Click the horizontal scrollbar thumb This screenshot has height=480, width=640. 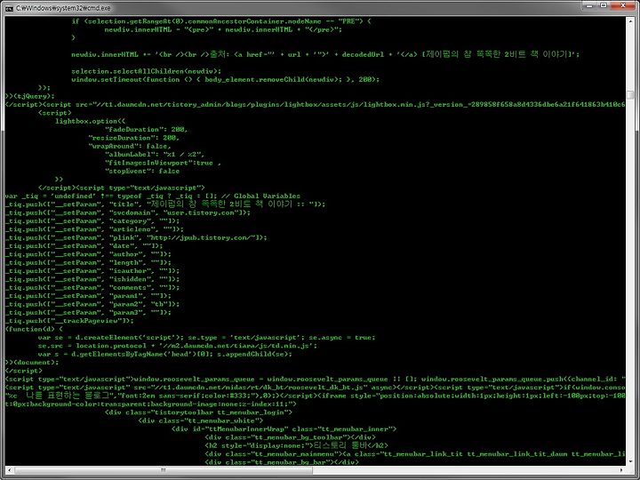163,470
